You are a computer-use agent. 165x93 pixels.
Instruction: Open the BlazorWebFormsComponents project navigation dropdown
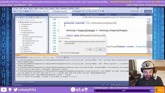click(66, 17)
